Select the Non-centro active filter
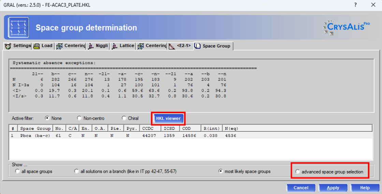This screenshot has height=194, width=382. (x=79, y=118)
